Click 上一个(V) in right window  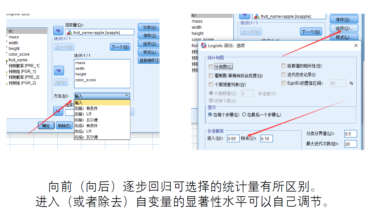point(251,32)
